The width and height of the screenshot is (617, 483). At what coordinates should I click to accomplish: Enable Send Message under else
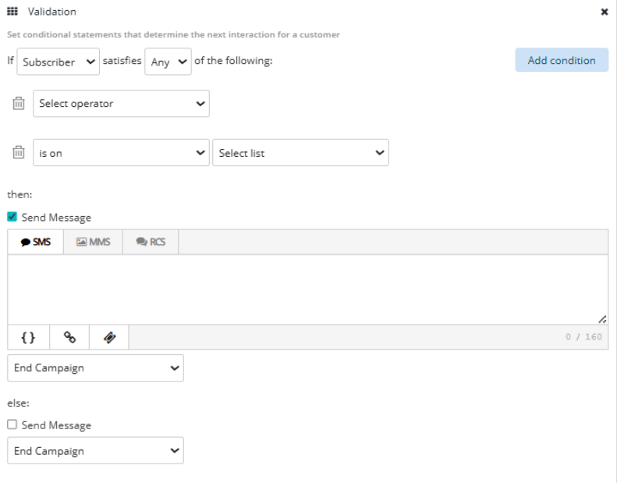point(12,425)
